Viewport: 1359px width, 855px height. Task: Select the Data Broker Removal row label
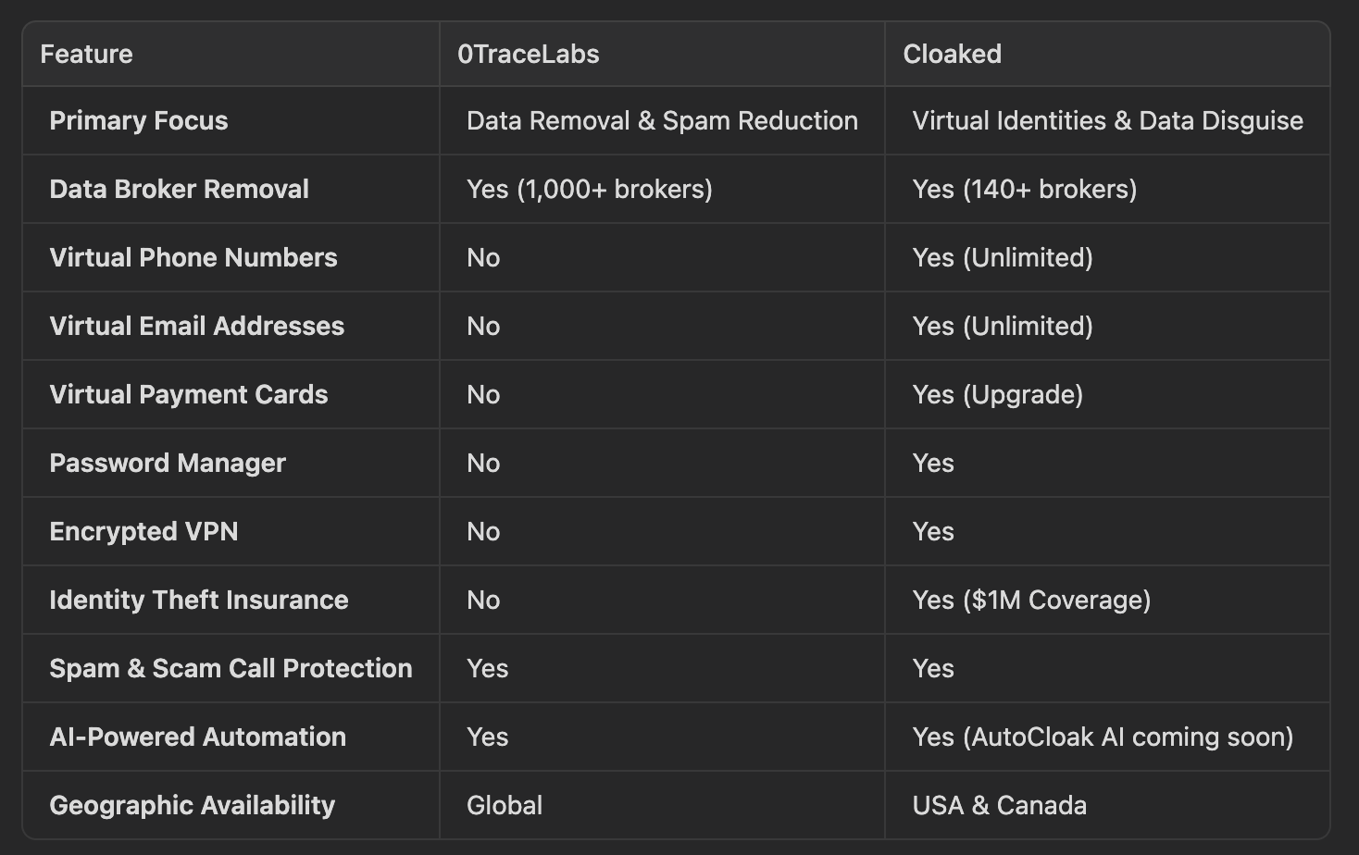(x=179, y=189)
